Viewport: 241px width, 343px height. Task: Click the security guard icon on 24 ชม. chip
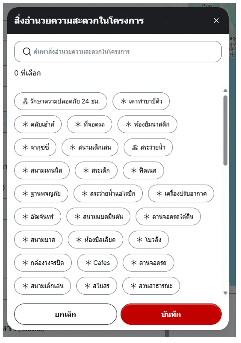(25, 102)
